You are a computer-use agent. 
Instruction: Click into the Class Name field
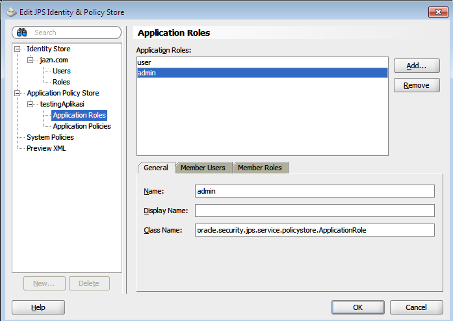[x=315, y=230]
